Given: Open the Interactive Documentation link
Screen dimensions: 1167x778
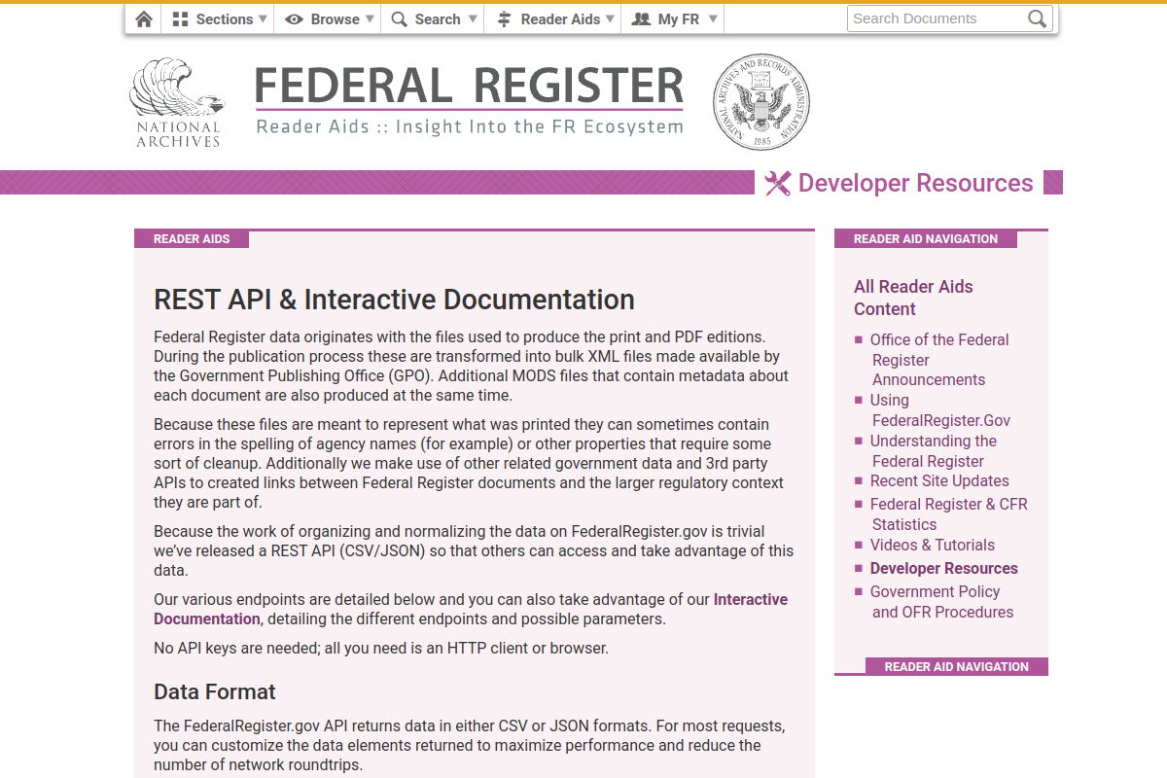Looking at the screenshot, I should 471,609.
